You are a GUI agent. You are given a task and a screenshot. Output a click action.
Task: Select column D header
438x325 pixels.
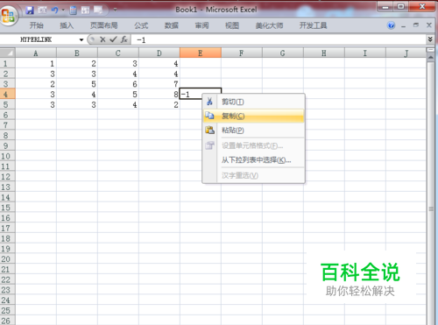click(x=159, y=53)
